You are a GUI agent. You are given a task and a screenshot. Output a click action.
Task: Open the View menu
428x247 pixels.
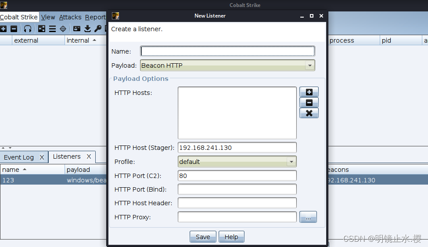48,17
